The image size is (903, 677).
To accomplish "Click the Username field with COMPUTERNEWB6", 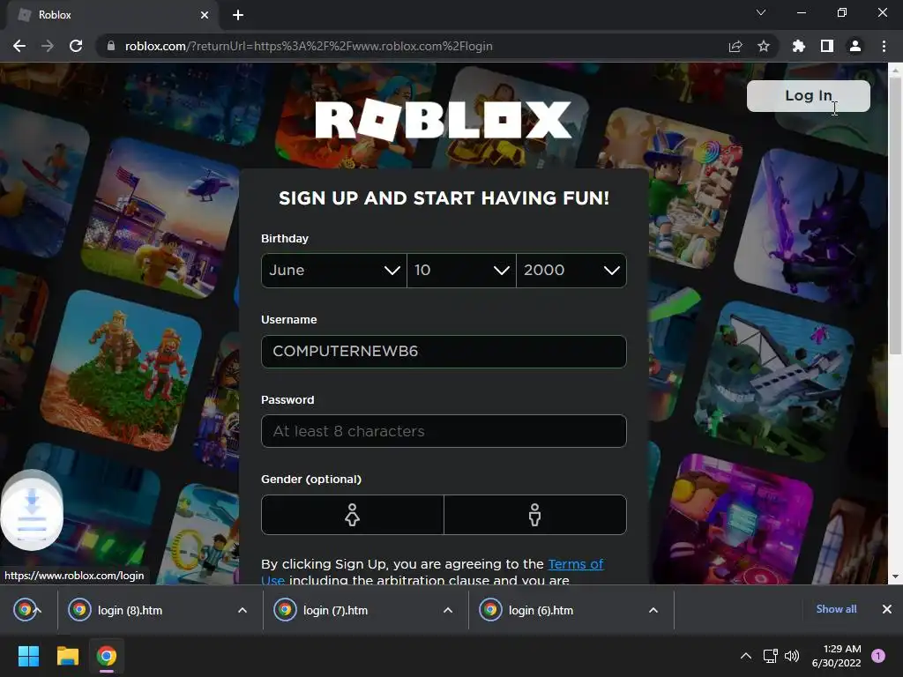I will click(444, 351).
